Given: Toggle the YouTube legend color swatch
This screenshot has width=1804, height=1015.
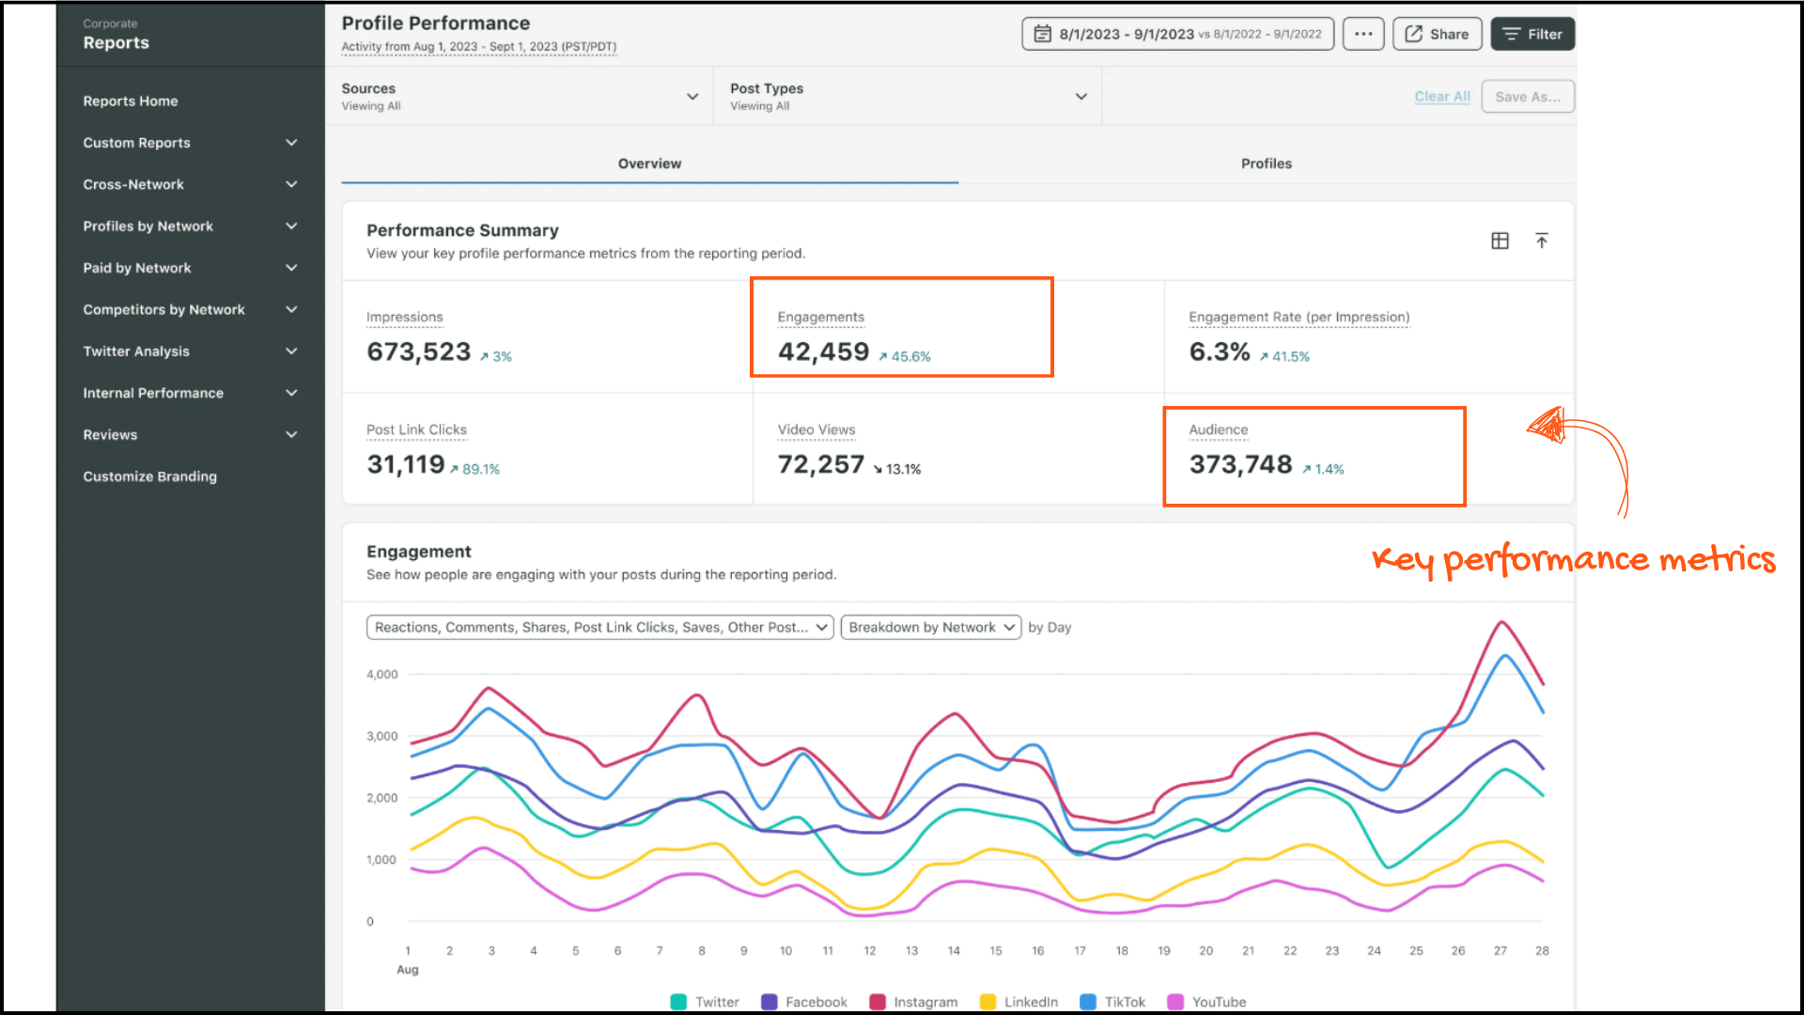Looking at the screenshot, I should tap(1175, 1002).
